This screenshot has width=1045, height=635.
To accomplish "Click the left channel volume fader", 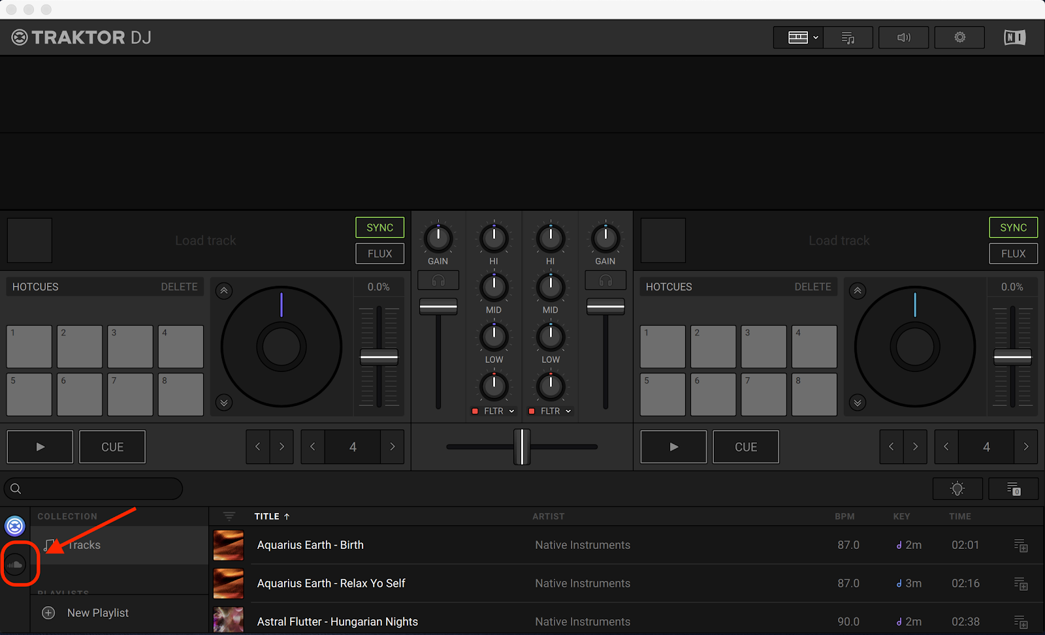I will point(438,306).
